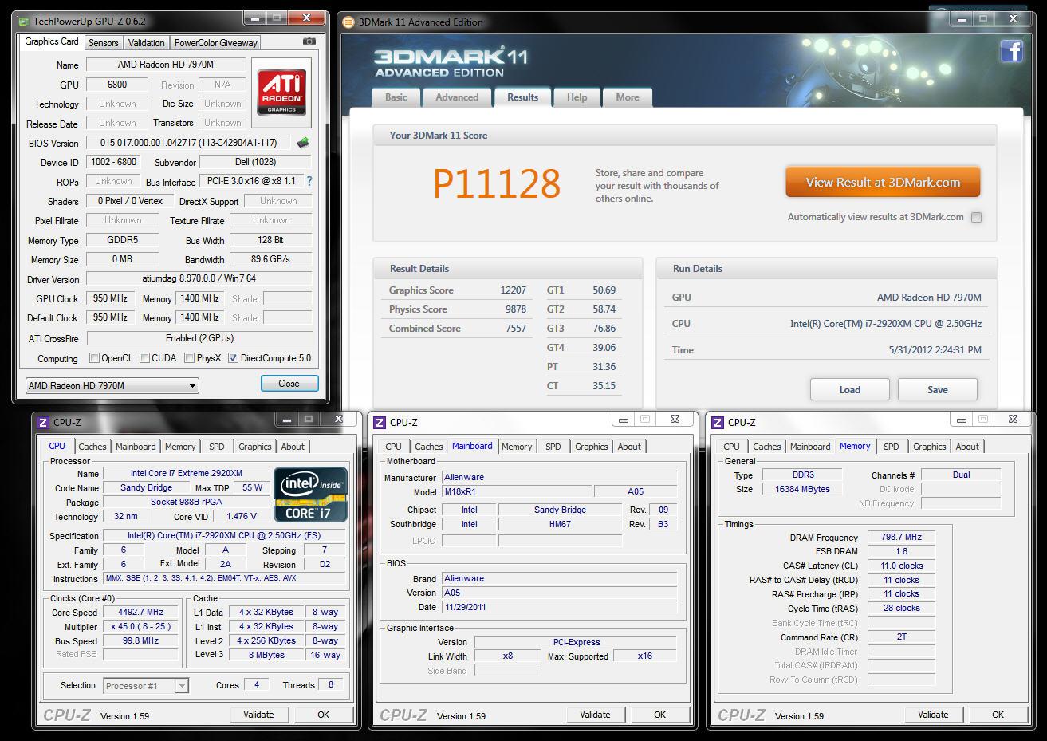Select the PowerColor Giveaway tab
Screen dimensions: 1047x741
215,43
